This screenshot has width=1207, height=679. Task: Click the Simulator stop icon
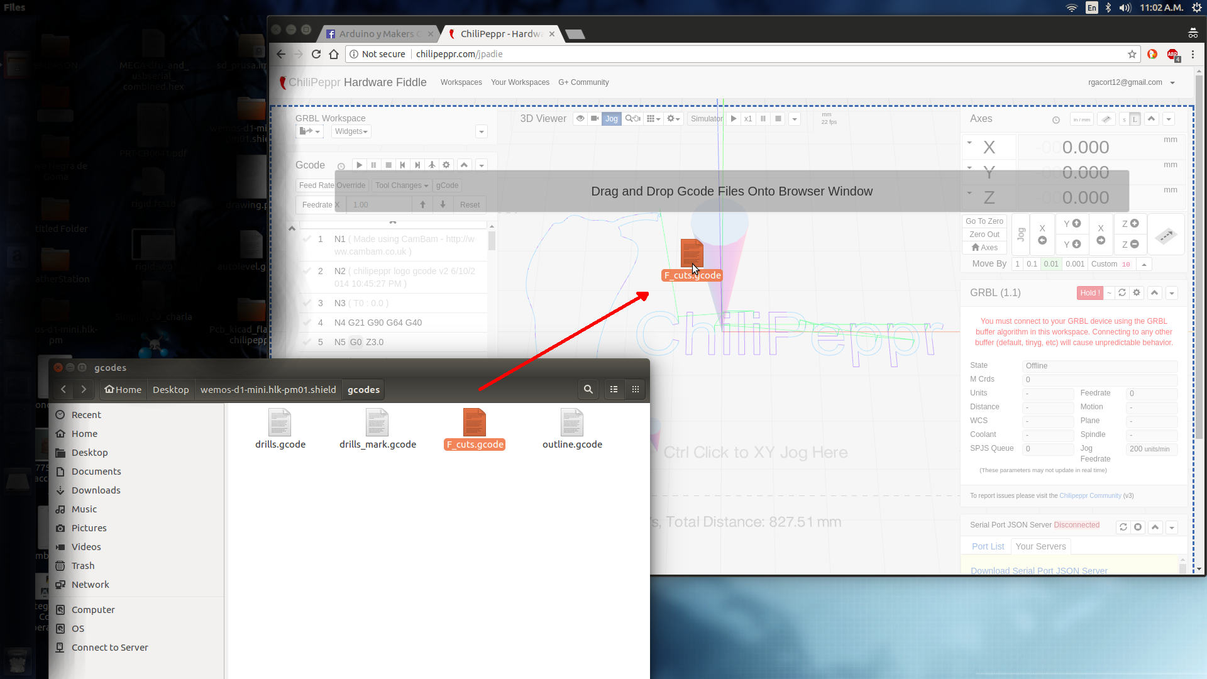pyautogui.click(x=778, y=119)
